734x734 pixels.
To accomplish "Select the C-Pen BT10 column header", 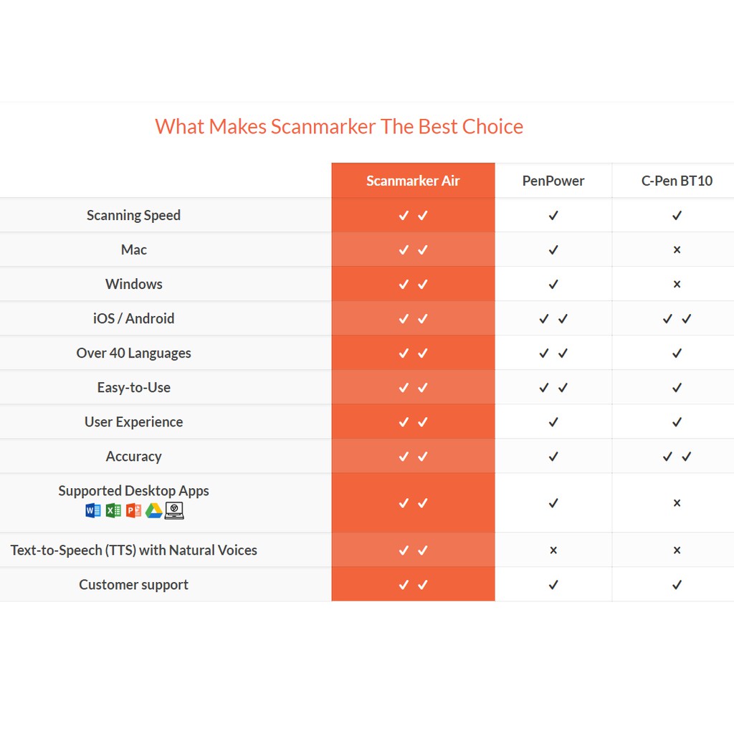I will (677, 181).
